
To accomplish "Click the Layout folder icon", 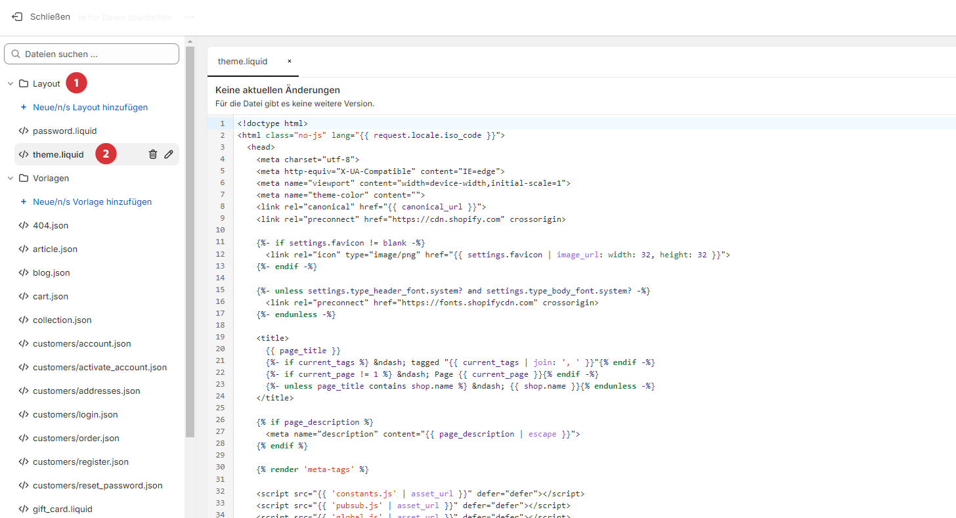I will tap(24, 83).
